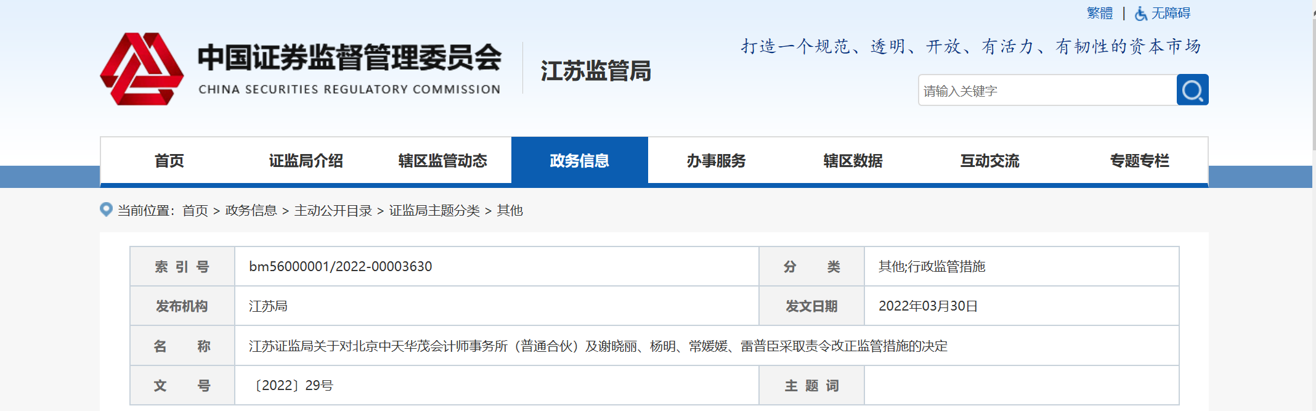Image resolution: width=1316 pixels, height=411 pixels.
Task: Open the 专题专栏 navigation tab
Action: (1139, 161)
